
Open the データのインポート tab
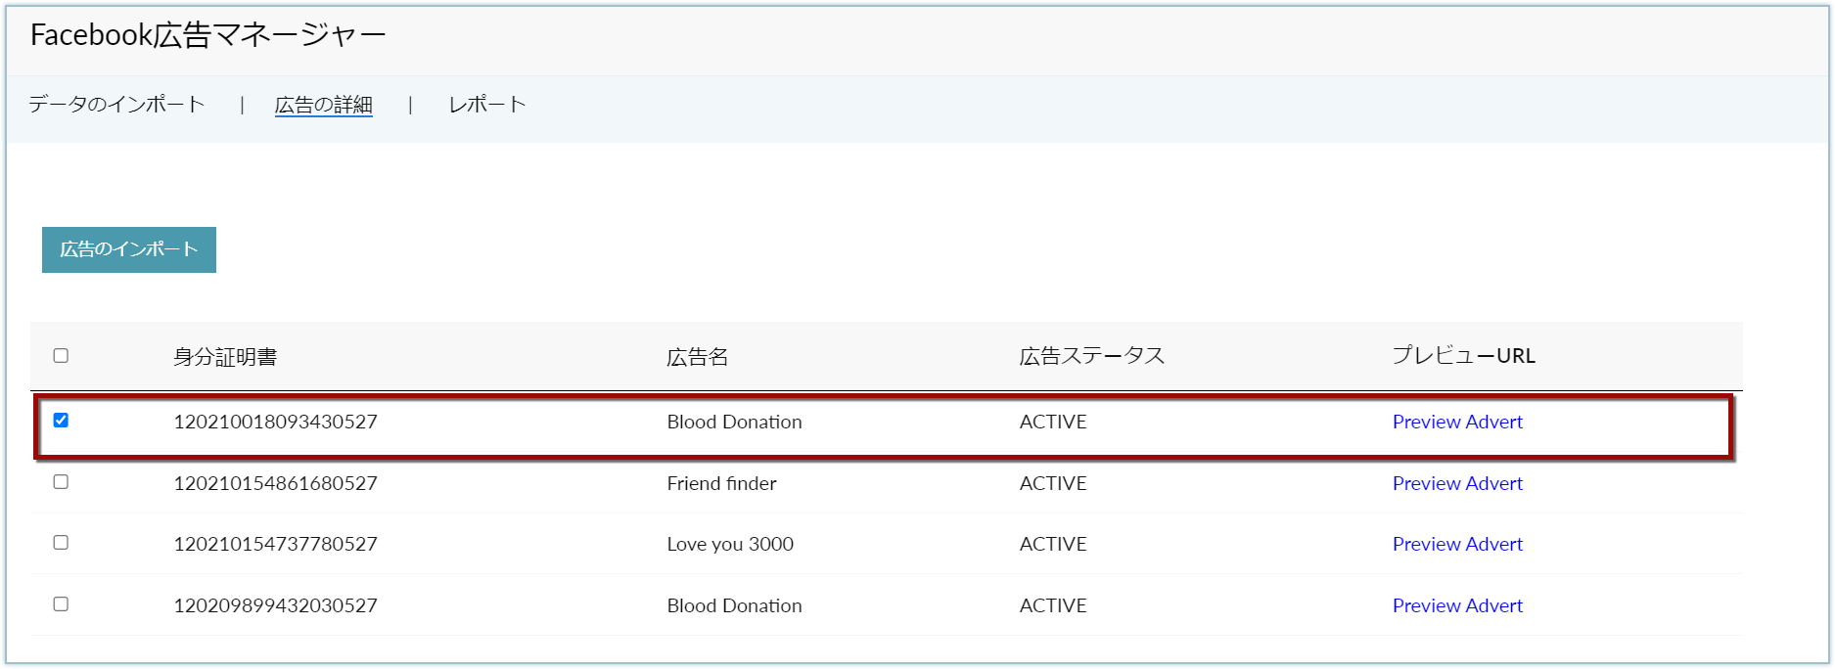116,105
